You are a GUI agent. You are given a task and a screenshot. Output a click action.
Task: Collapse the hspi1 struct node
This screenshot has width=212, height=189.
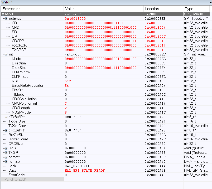[3, 14]
